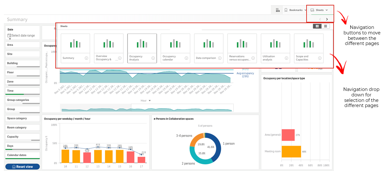Open the Utilisation analysis sheet thumbnail

(x=275, y=48)
